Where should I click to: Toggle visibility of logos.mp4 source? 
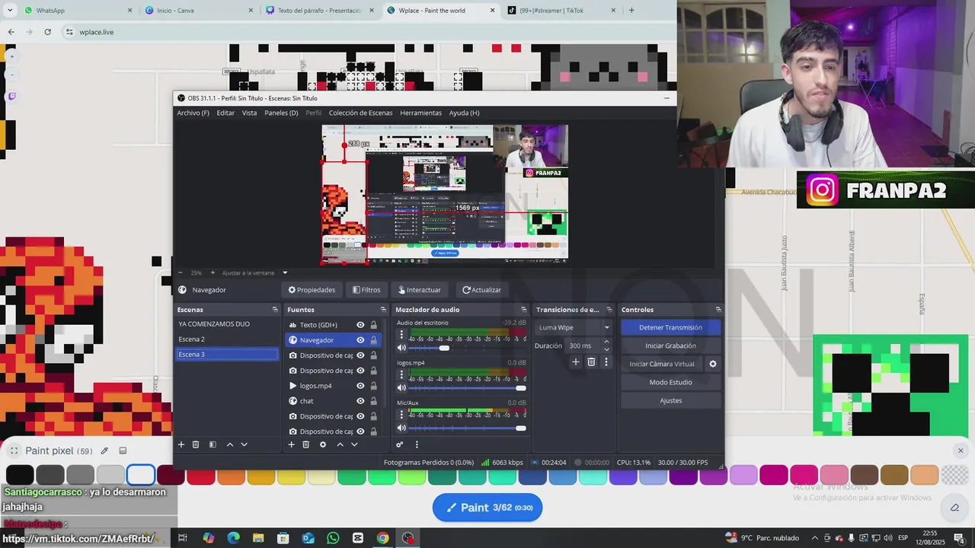coord(360,386)
